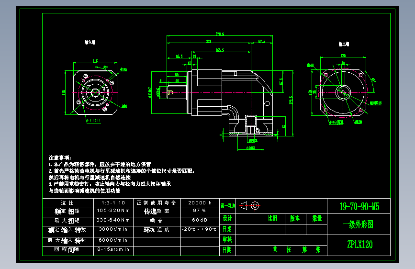415x269 pixels.
Task: Select the 165-320Nm torque value
Action: click(113, 211)
